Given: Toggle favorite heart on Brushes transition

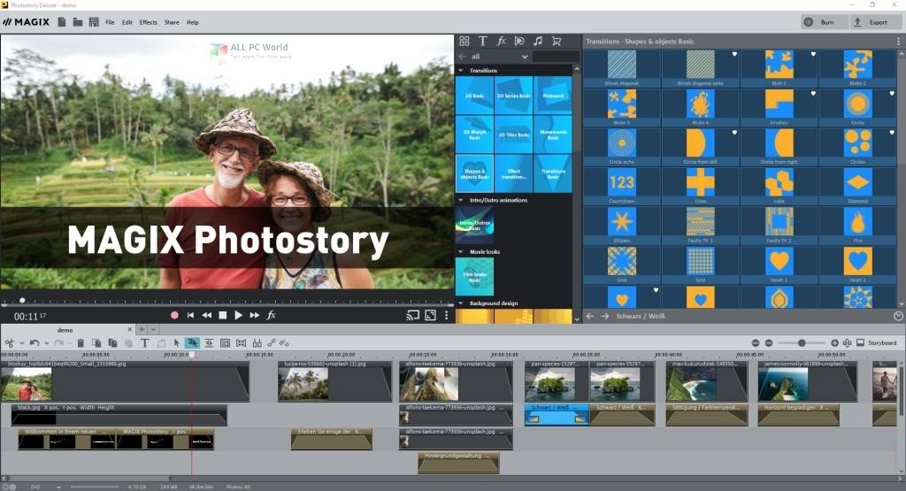Looking at the screenshot, I should 814,94.
